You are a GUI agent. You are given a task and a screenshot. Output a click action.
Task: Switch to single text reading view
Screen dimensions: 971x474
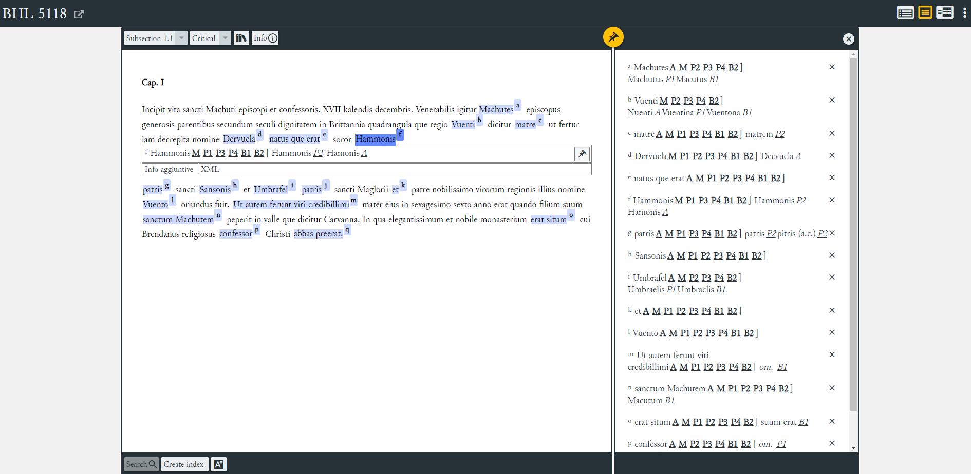click(x=905, y=13)
